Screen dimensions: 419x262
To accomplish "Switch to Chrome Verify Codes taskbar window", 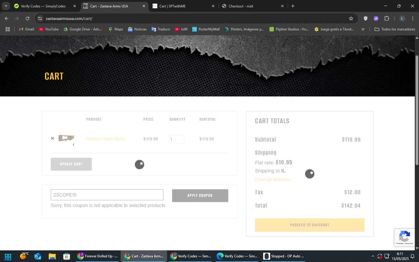I will [191, 256].
